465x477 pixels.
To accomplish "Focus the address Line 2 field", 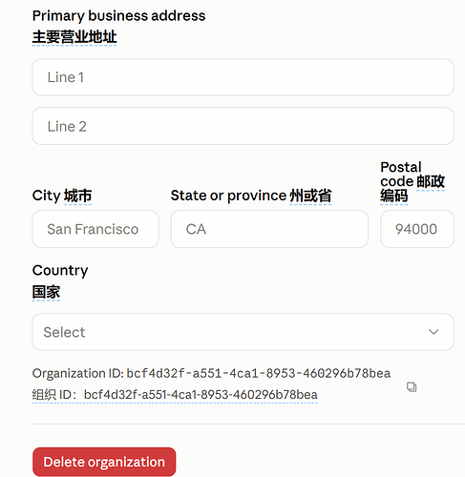I will click(x=243, y=126).
